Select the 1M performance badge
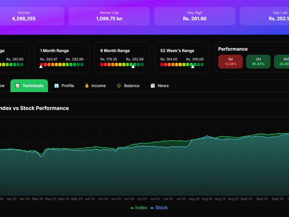 pos(230,62)
